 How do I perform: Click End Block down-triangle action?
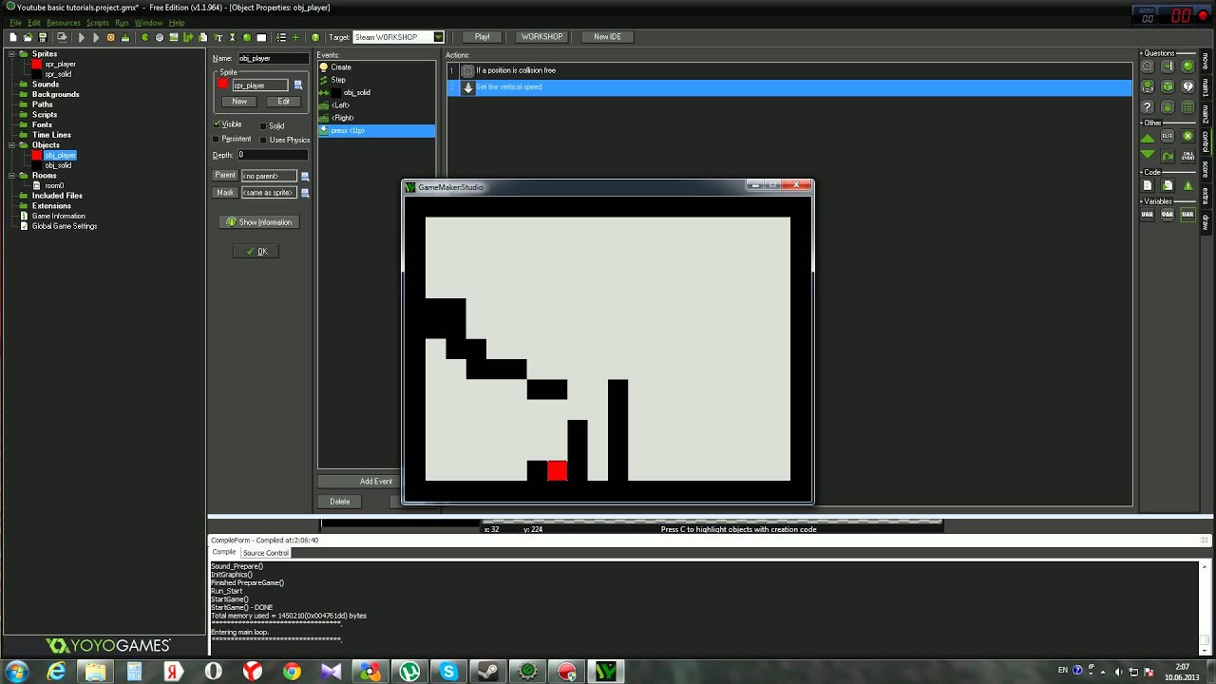[1148, 155]
